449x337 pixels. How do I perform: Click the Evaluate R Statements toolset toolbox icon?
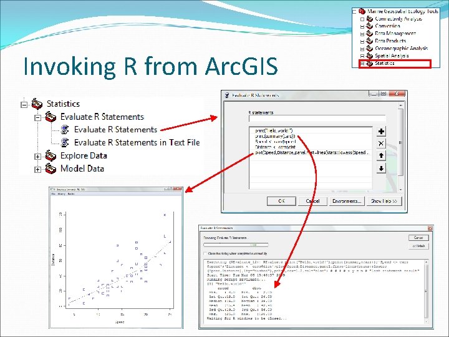(51, 117)
